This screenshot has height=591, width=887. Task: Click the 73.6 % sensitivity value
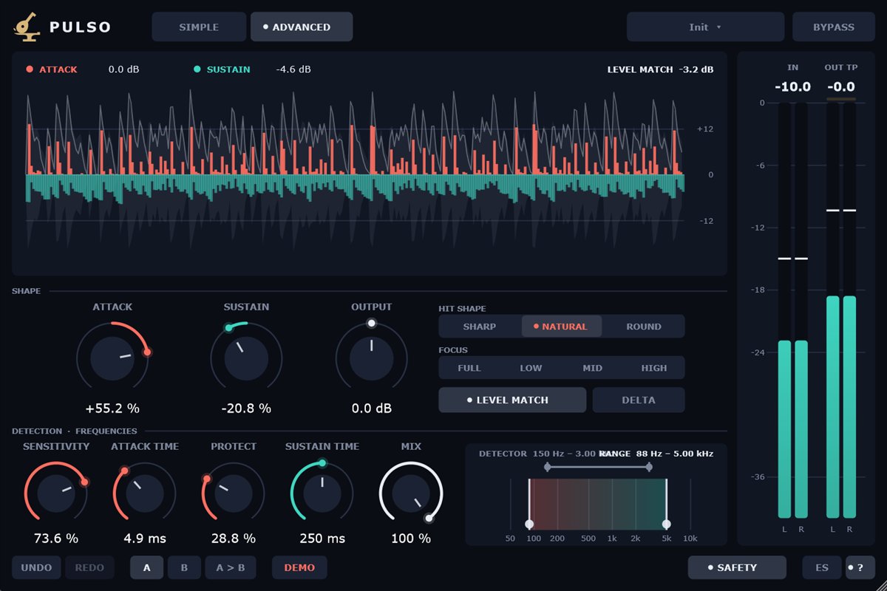56,539
